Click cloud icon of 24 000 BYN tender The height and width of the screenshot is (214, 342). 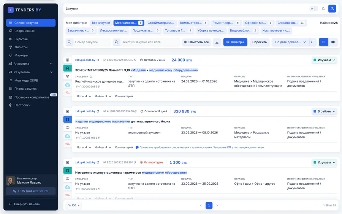(67, 85)
